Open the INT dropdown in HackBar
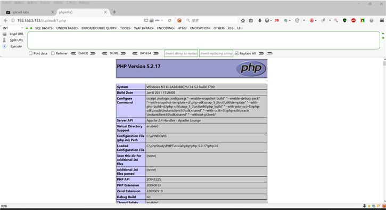Image resolution: width=386 pixels, height=210 pixels. (x=13, y=28)
